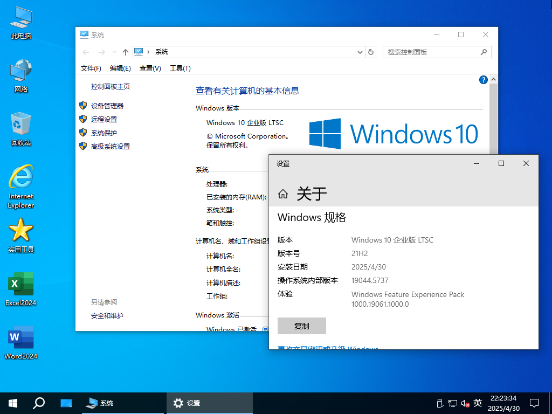This screenshot has height=414, width=552.
Task: Select the 网络 desktop icon
Action: point(21,76)
